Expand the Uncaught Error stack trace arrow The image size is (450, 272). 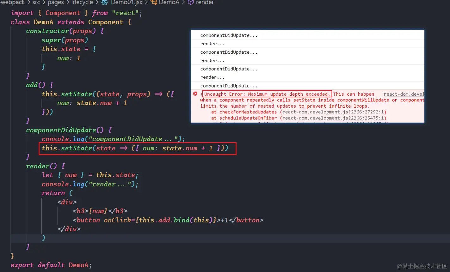(x=201, y=94)
